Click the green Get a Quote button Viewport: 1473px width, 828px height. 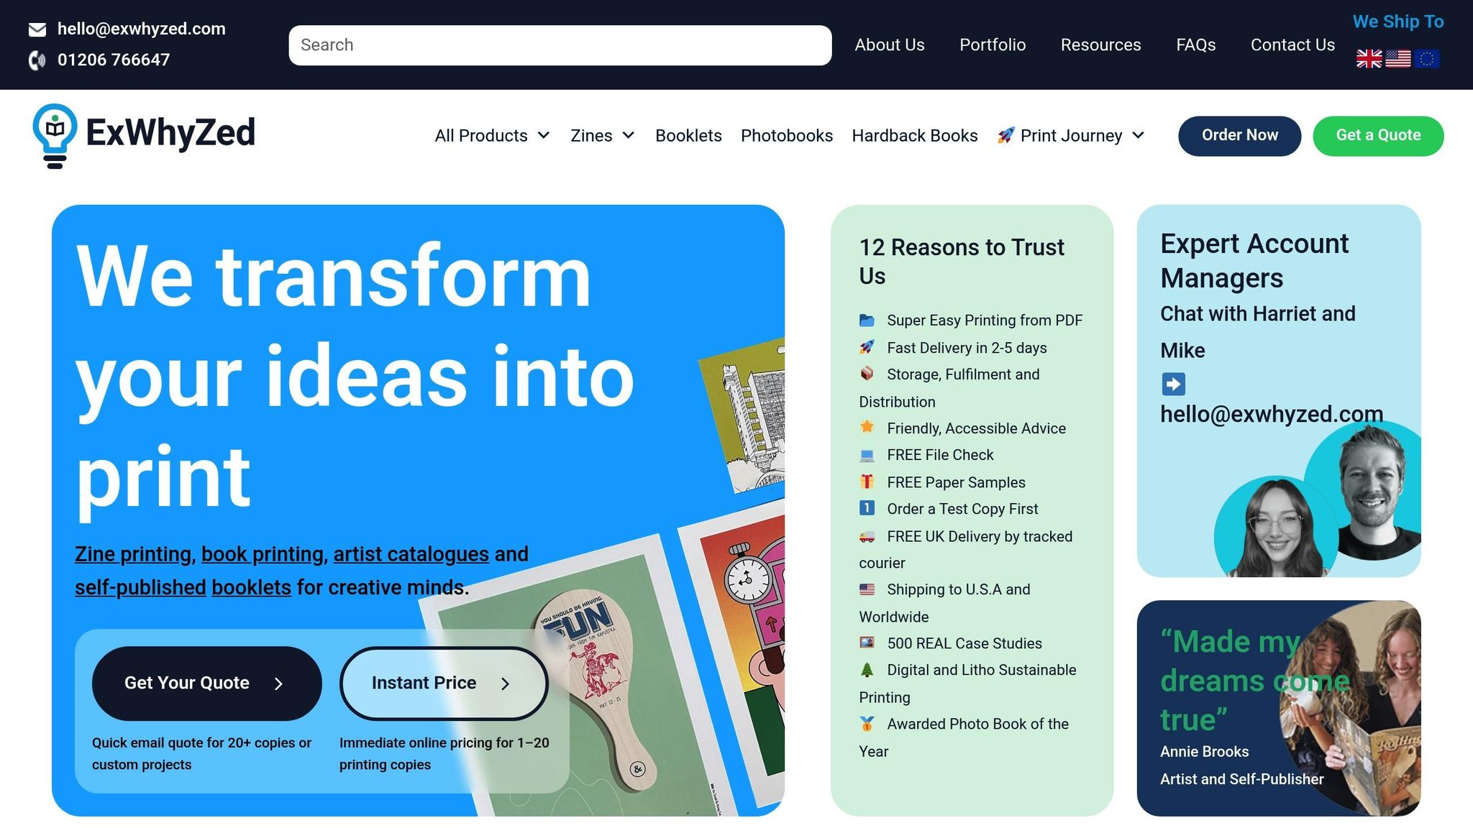coord(1377,136)
